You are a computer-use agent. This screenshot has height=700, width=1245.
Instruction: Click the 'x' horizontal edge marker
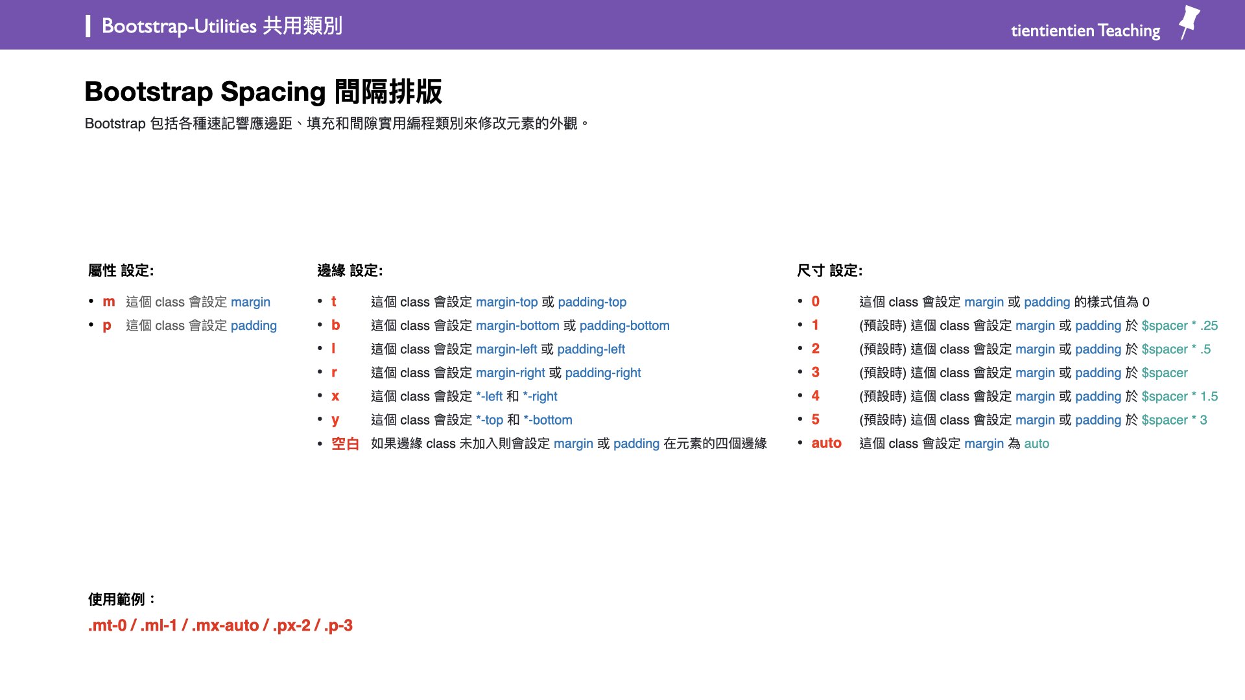coord(335,396)
